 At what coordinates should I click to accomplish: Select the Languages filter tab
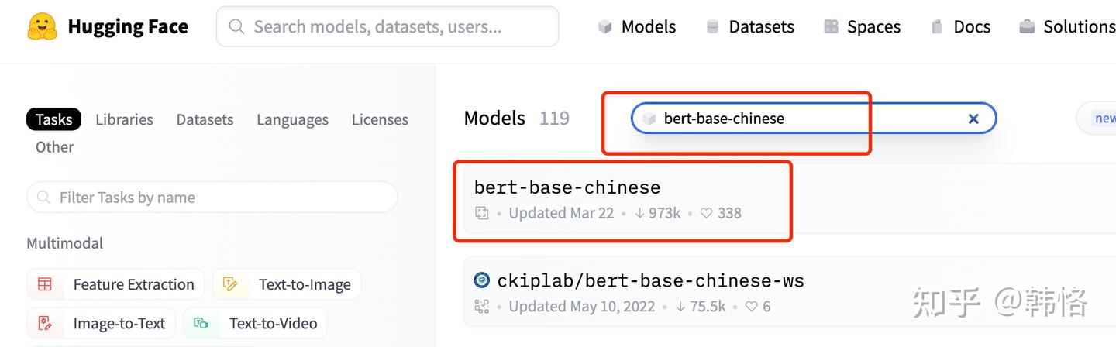click(292, 119)
